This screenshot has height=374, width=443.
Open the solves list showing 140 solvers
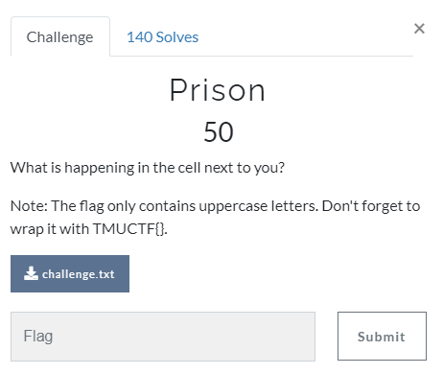click(x=162, y=37)
